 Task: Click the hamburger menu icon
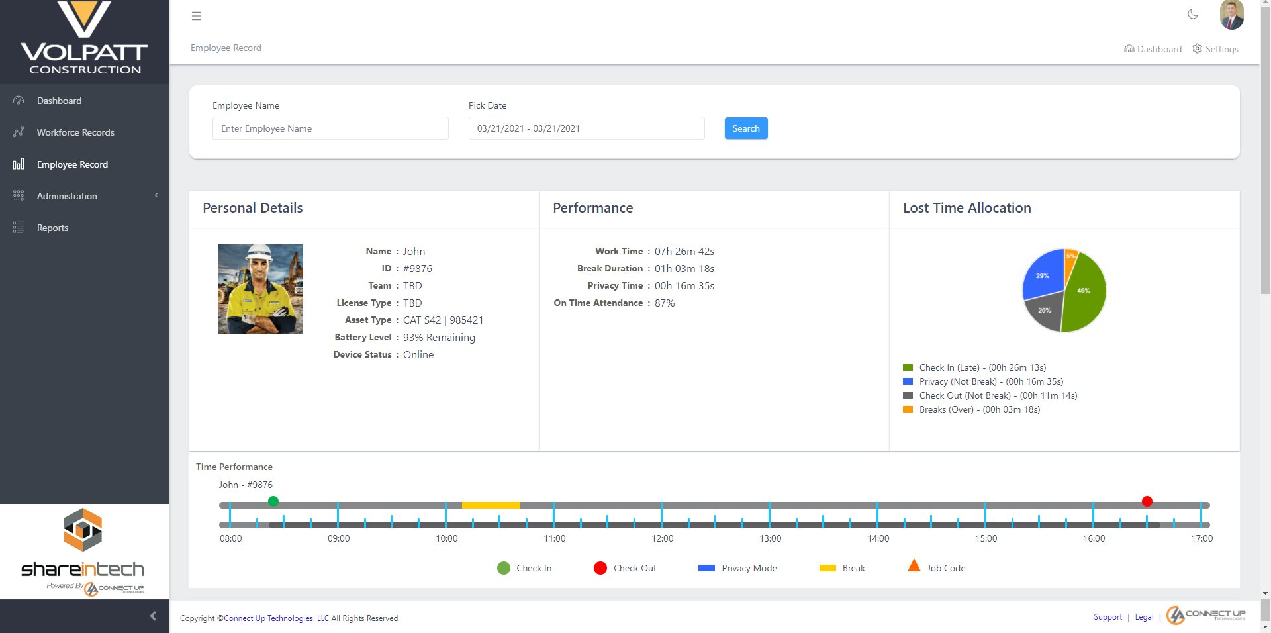coord(197,16)
